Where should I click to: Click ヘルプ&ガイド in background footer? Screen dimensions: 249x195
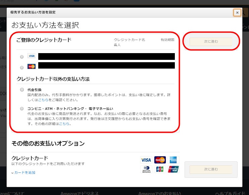point(230,193)
